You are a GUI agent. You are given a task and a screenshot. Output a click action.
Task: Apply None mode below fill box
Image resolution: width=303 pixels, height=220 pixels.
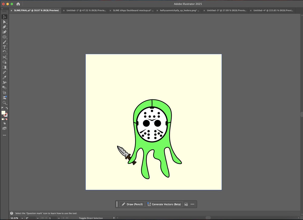pyautogui.click(x=7, y=119)
